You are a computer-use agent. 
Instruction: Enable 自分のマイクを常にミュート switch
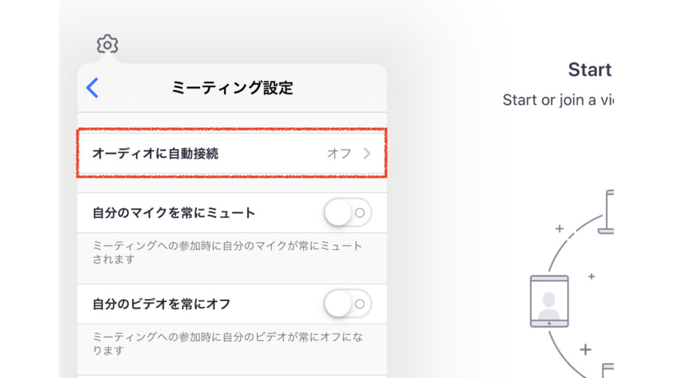tap(348, 213)
